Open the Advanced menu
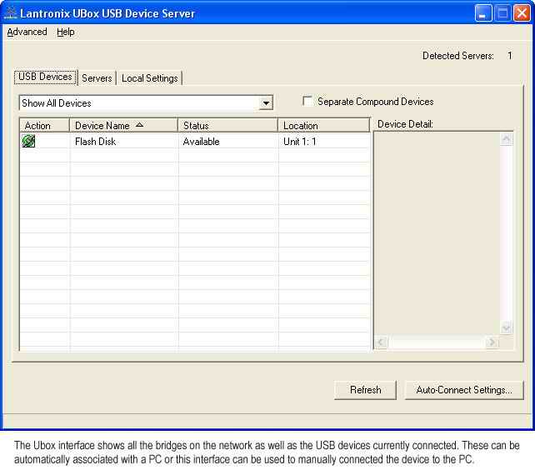The width and height of the screenshot is (535, 475). click(27, 32)
